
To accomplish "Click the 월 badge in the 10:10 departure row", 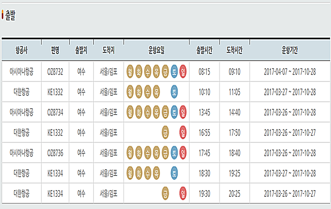I will [x=130, y=92].
